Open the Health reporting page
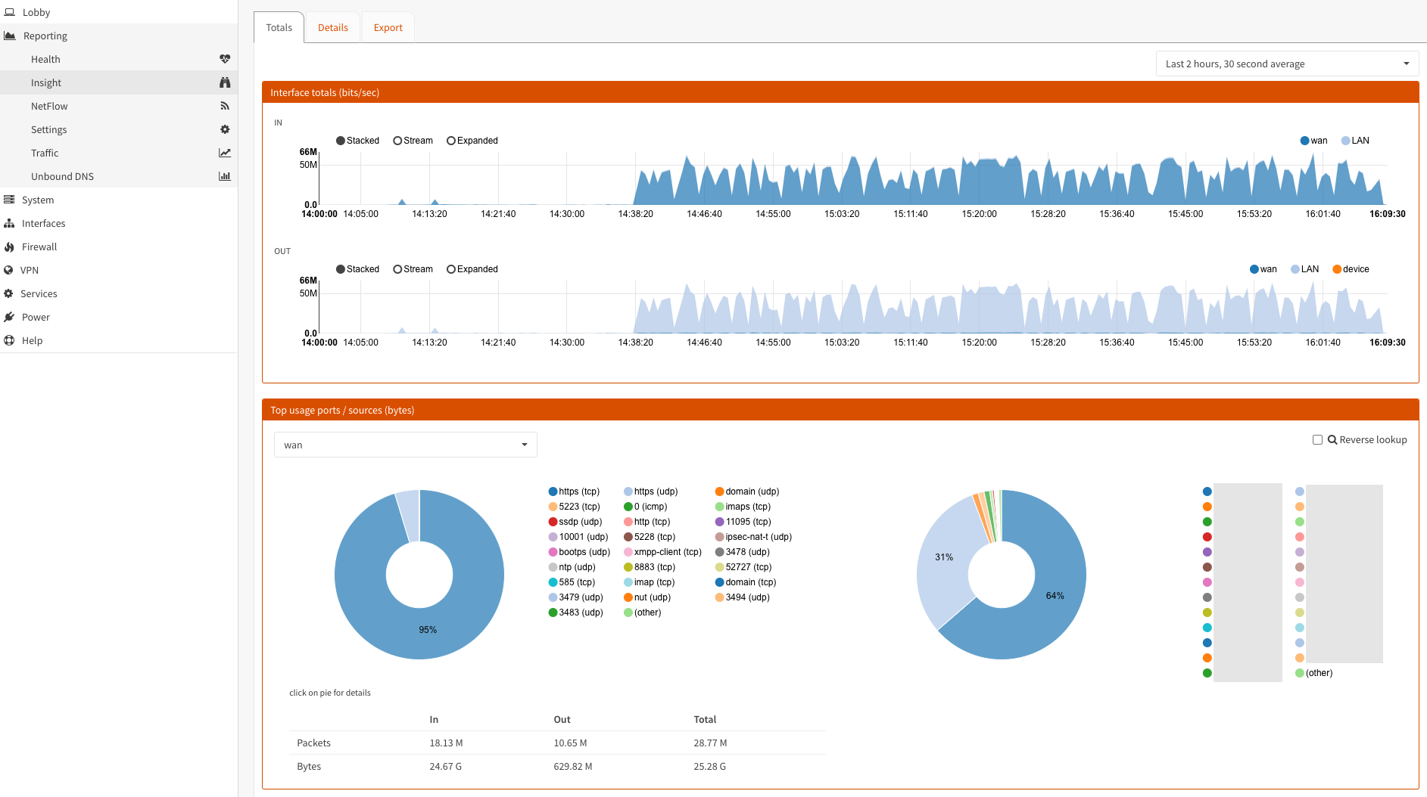 [119, 59]
